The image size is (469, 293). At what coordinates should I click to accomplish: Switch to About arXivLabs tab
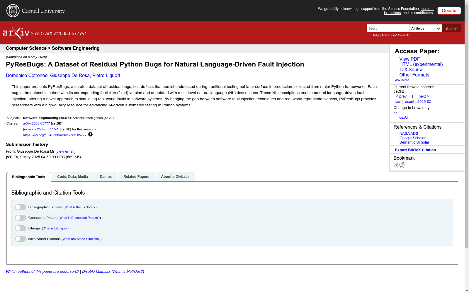(175, 177)
